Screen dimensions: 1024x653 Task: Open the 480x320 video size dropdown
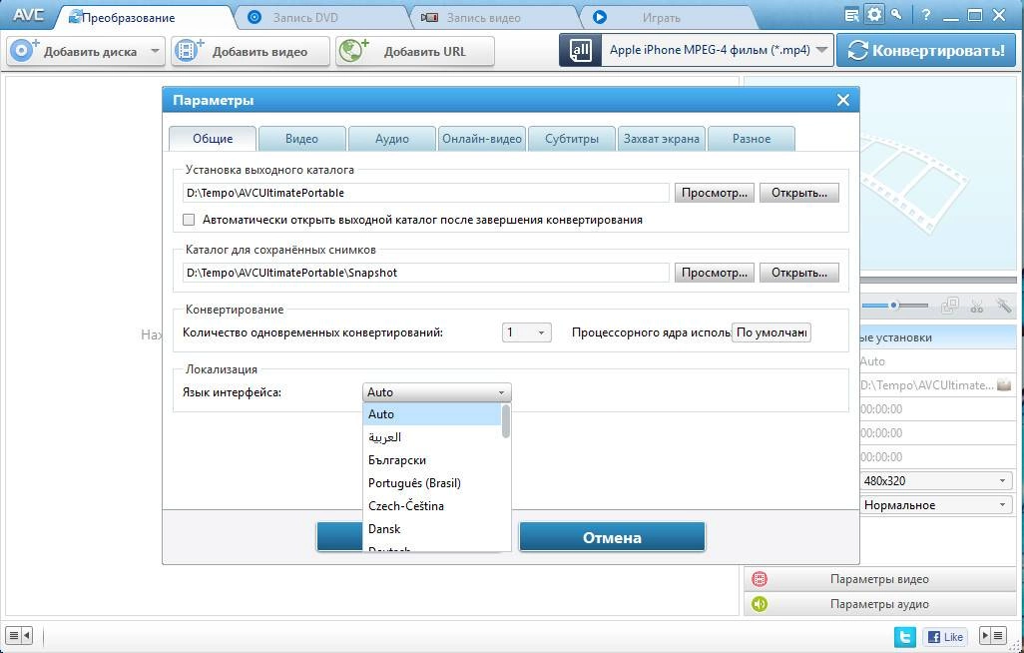[935, 481]
